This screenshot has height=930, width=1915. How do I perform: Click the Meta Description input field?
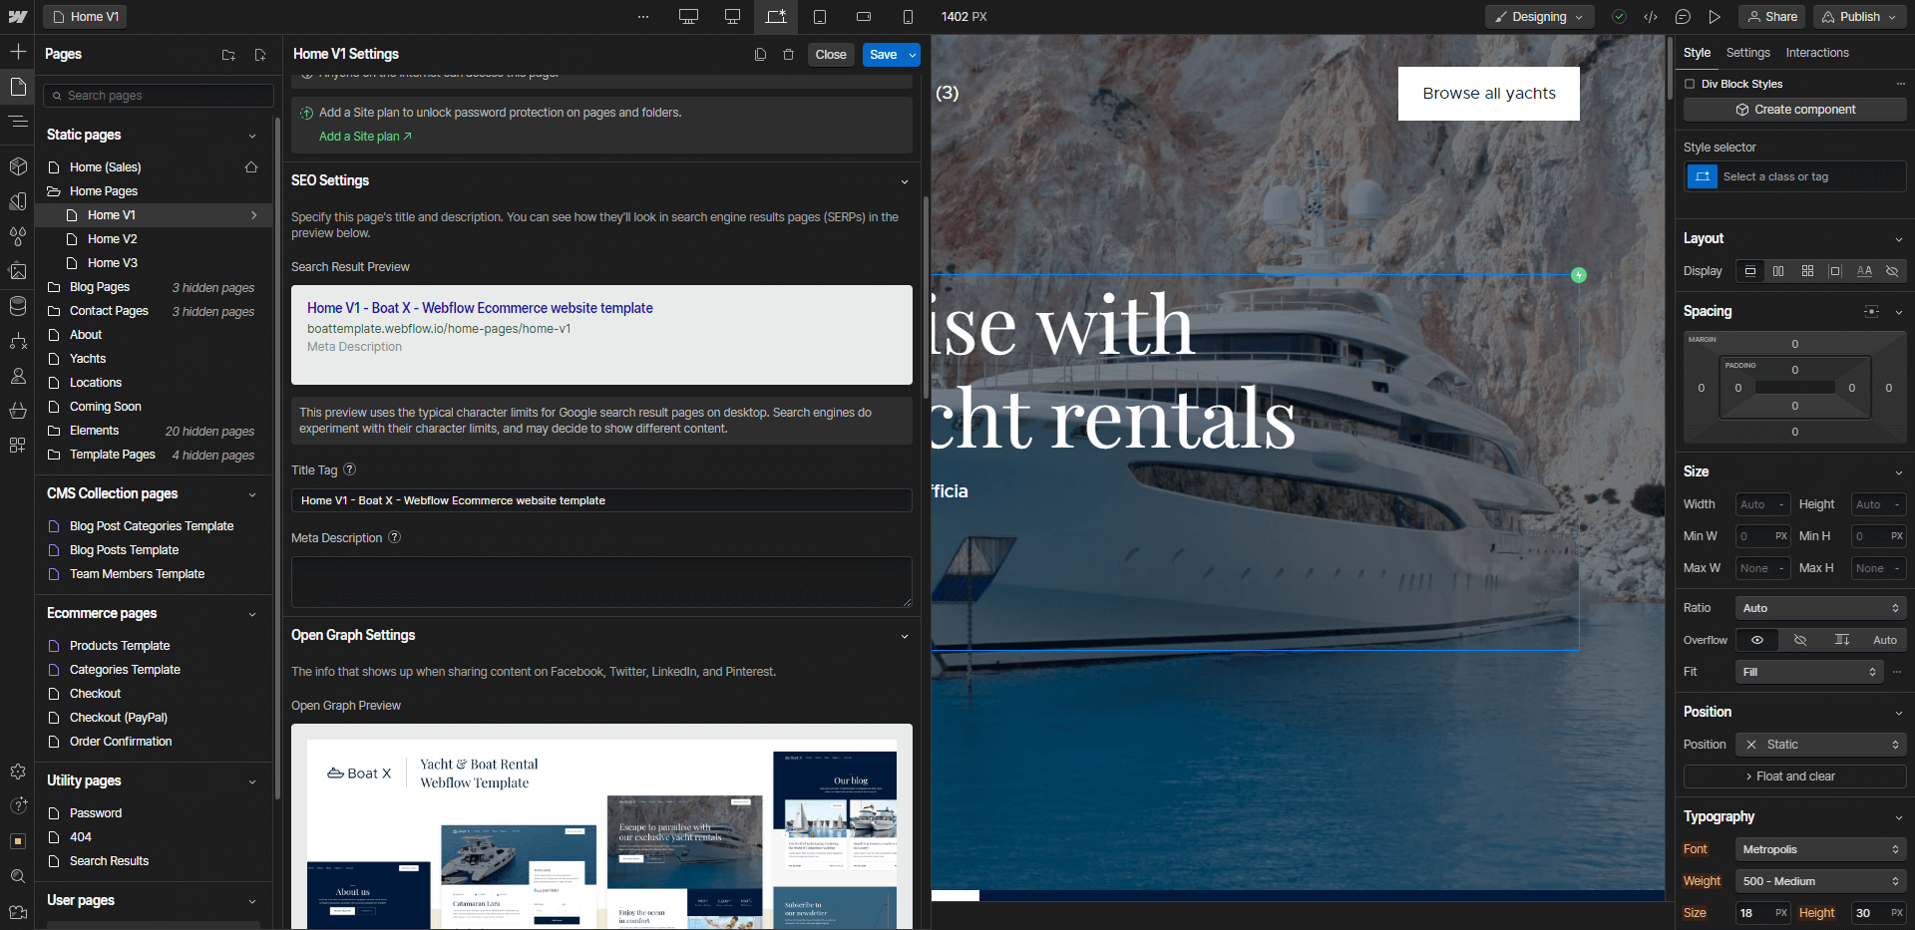tap(600, 581)
